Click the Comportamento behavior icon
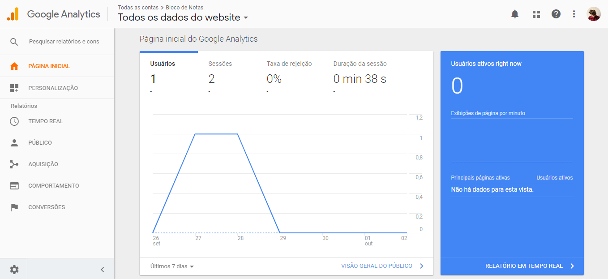This screenshot has height=279, width=608. click(x=13, y=185)
